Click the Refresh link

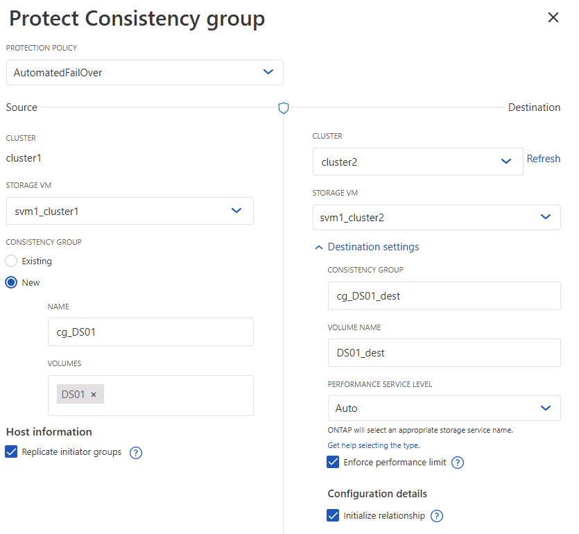point(543,159)
